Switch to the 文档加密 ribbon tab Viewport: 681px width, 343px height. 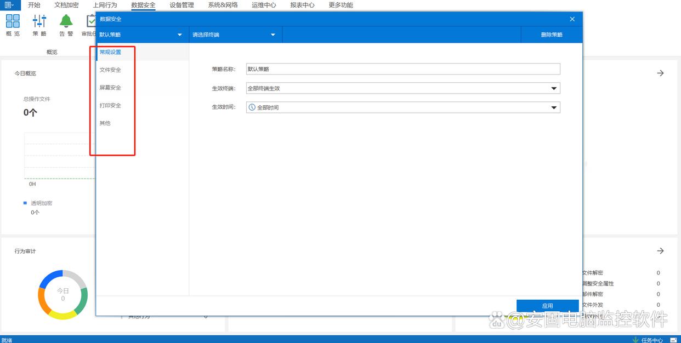tap(66, 5)
